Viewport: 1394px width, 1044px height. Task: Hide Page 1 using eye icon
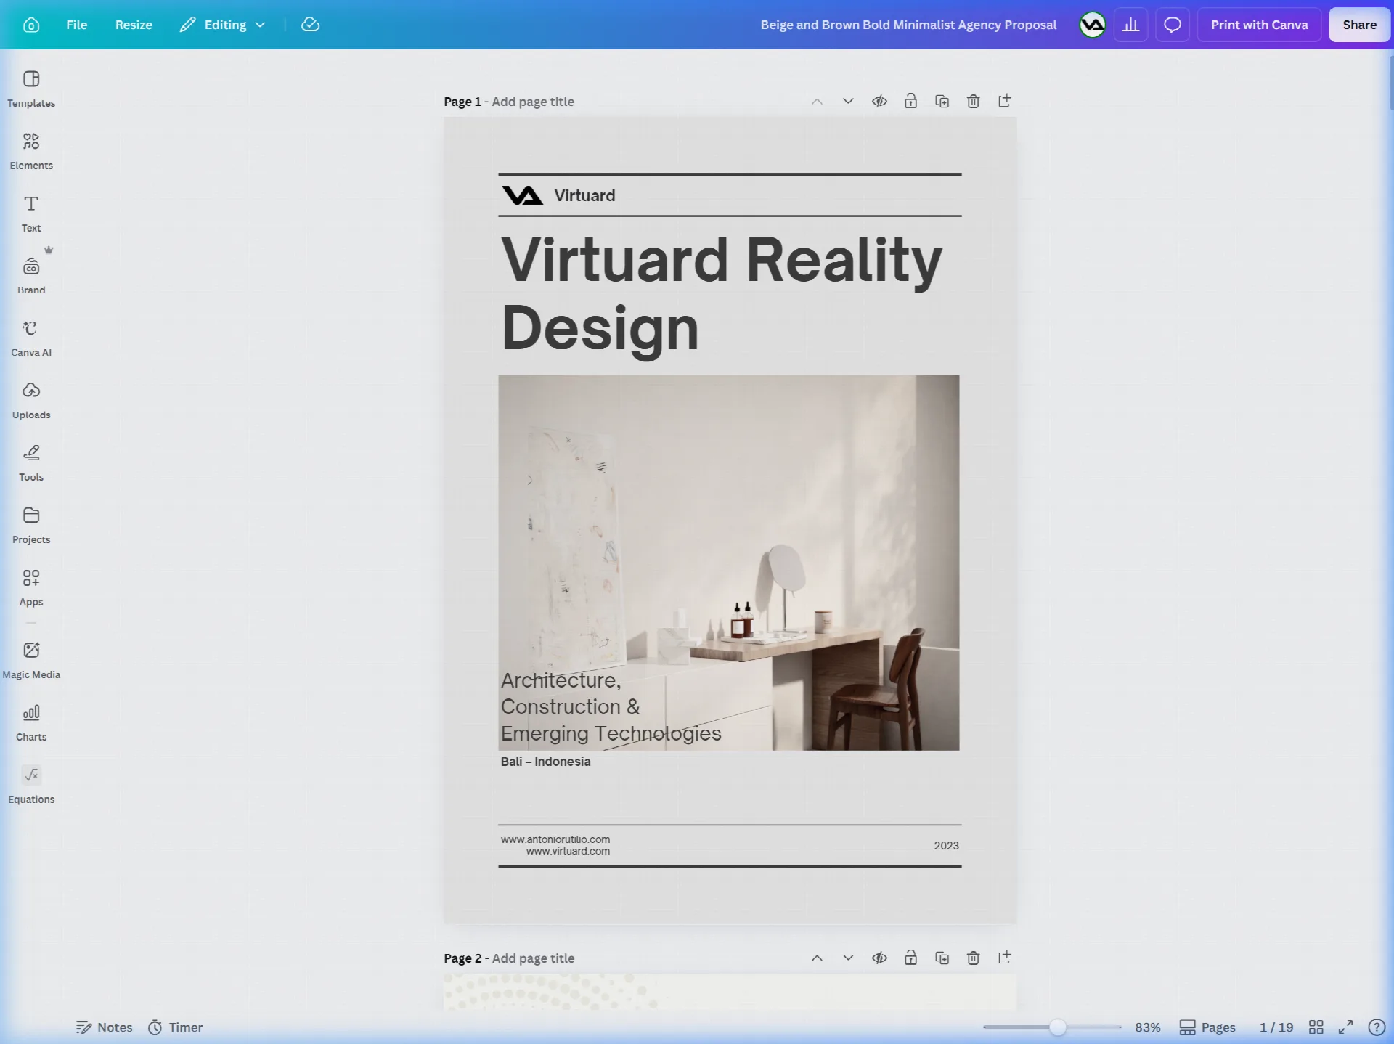[x=880, y=102]
